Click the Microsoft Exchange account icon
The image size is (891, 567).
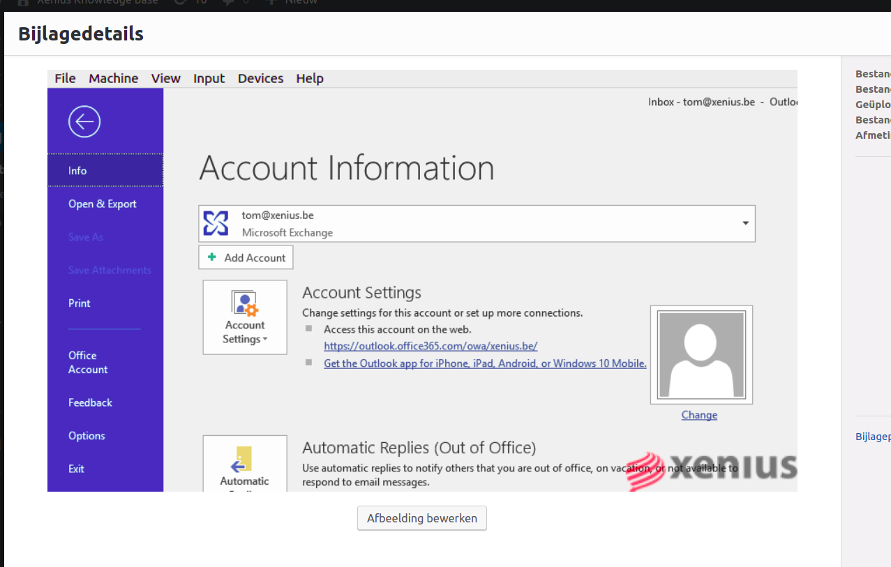216,223
